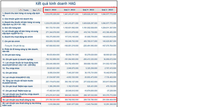Screen dimensions: 202x107
Task: Click selling expense value 90,633,804,000
Action: [53, 55]
